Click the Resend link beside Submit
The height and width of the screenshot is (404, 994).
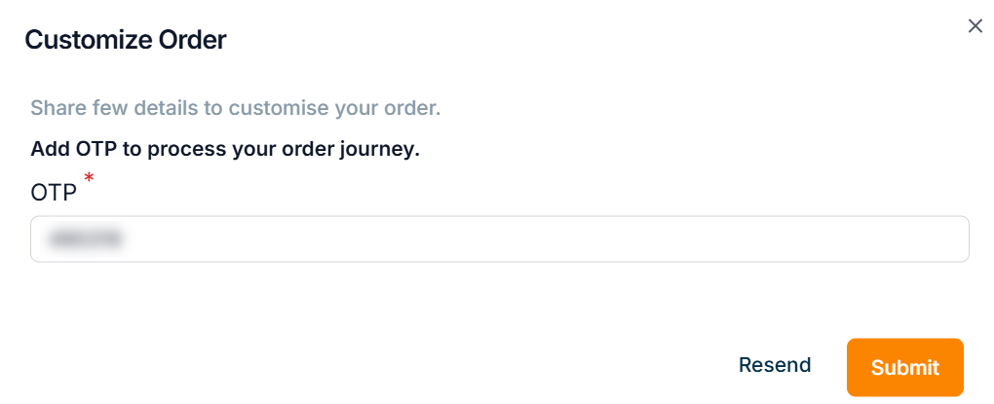(x=775, y=365)
